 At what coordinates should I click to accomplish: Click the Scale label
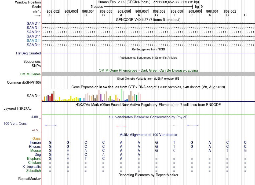point(36,7)
